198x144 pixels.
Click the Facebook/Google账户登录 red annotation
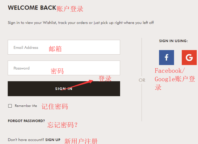(x=175, y=79)
